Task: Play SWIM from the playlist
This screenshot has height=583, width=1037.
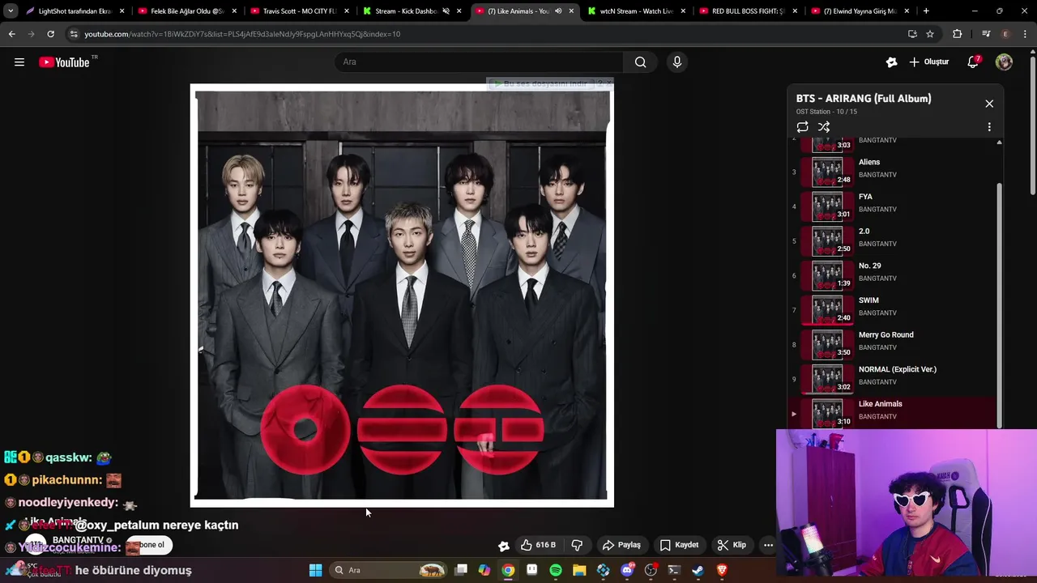Action: [893, 309]
